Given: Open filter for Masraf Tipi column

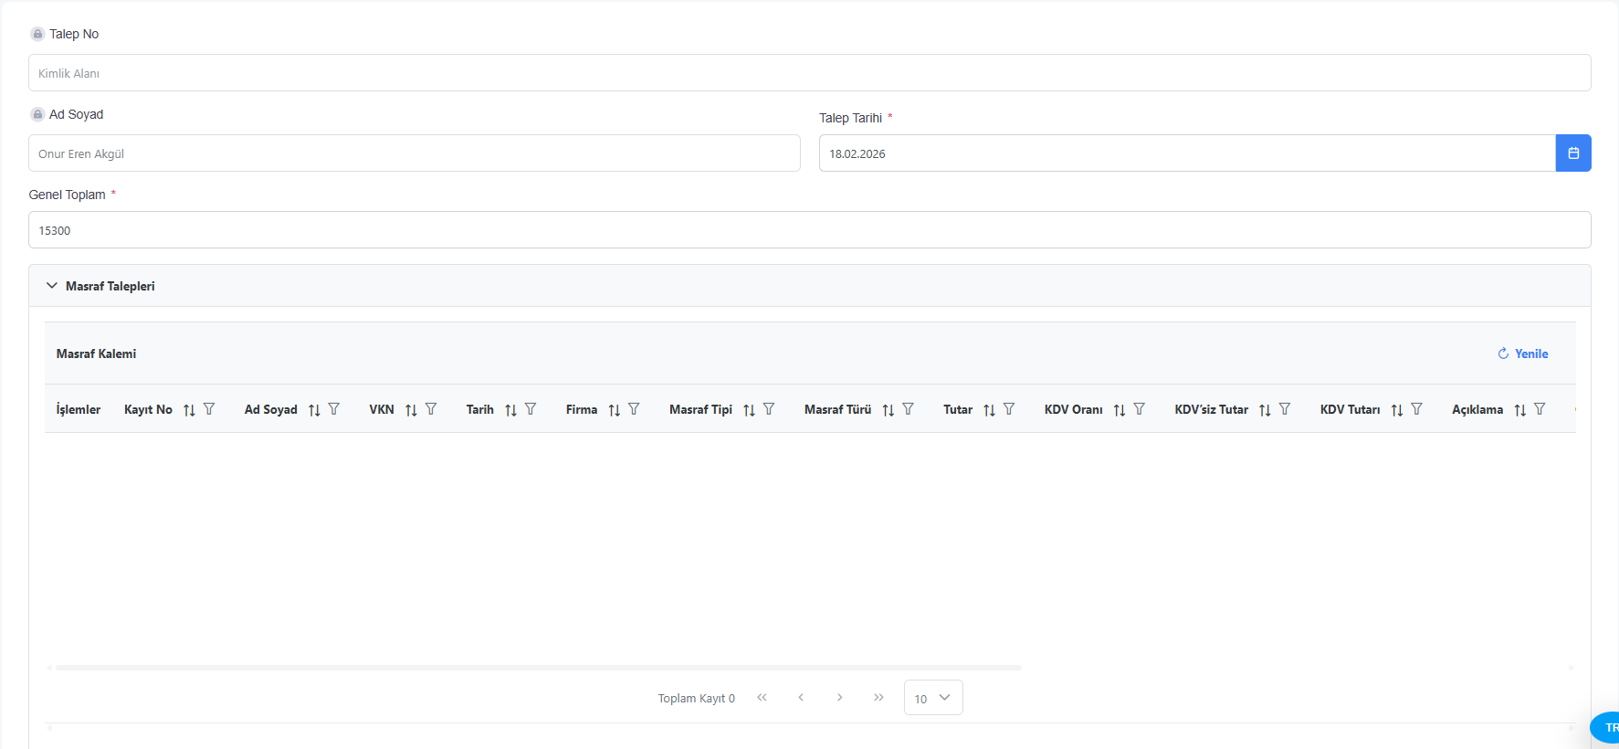Looking at the screenshot, I should tap(769, 409).
